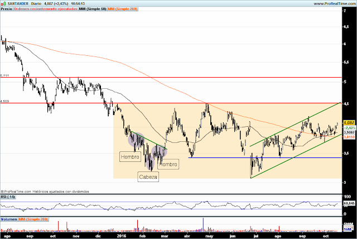Click the 3,5 mark on price axis
The image size is (357, 239).
346,154
